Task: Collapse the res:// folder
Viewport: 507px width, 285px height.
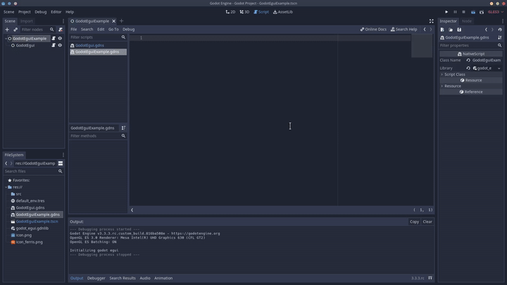Action: [x=6, y=187]
